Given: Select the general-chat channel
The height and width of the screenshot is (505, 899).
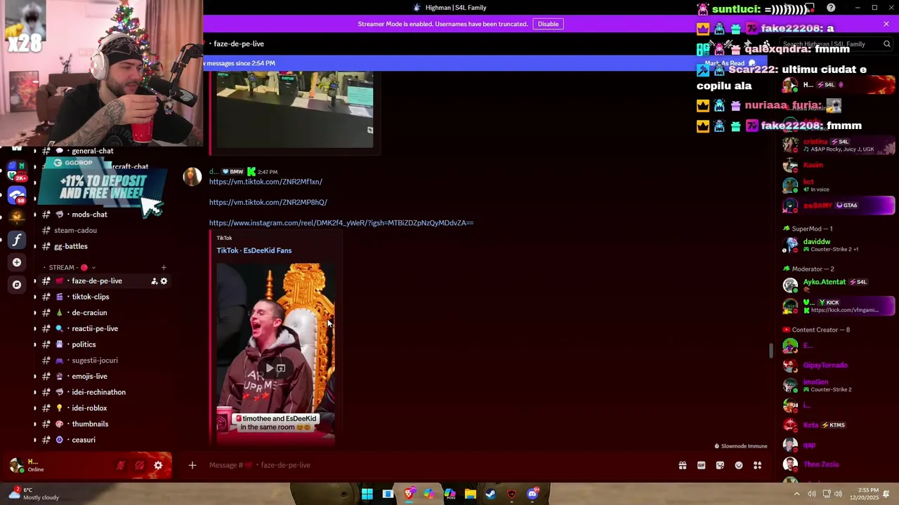Looking at the screenshot, I should click(x=93, y=151).
